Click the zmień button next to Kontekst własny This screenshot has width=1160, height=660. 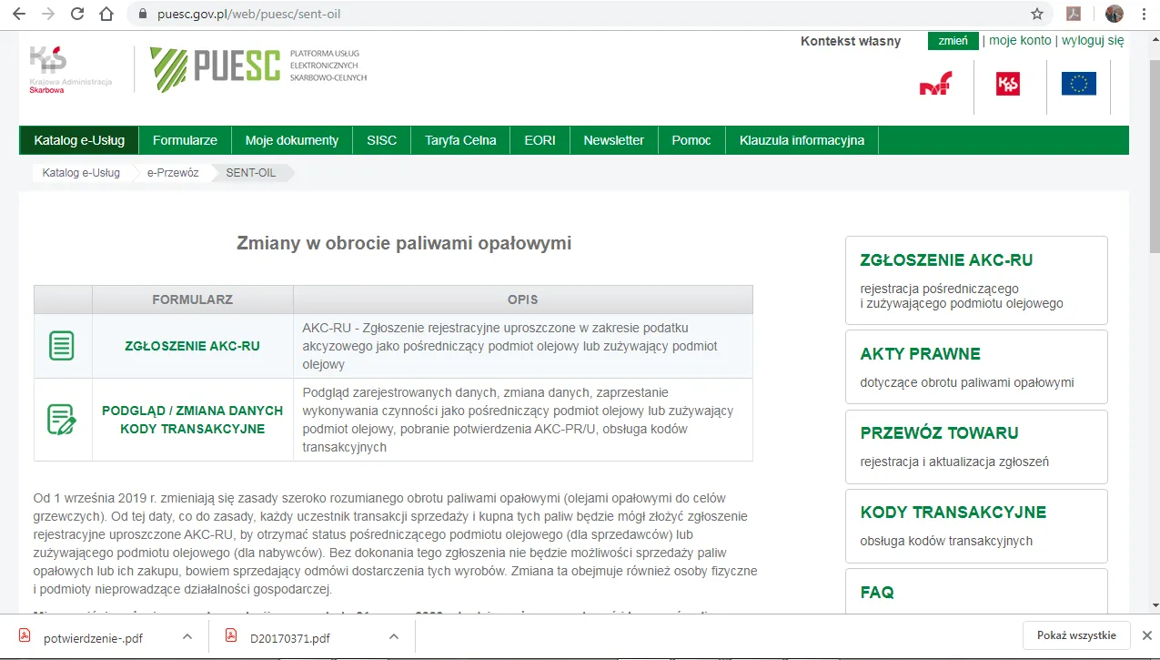click(x=952, y=41)
